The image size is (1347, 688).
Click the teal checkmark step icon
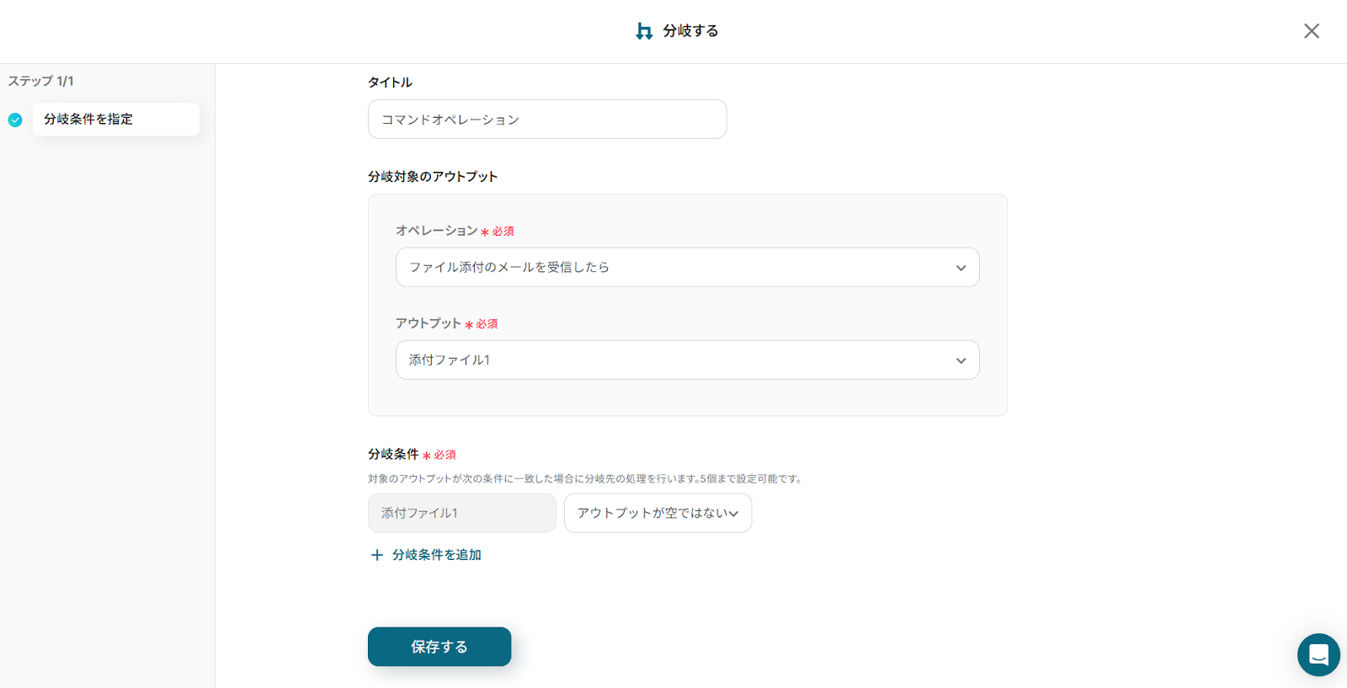(15, 120)
